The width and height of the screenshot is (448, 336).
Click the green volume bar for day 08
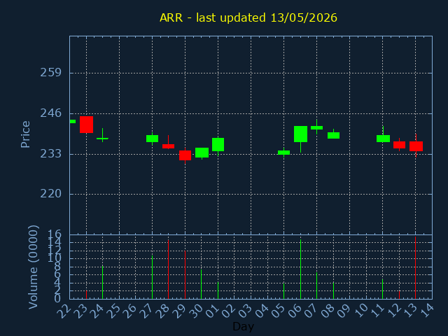pyautogui.click(x=333, y=290)
